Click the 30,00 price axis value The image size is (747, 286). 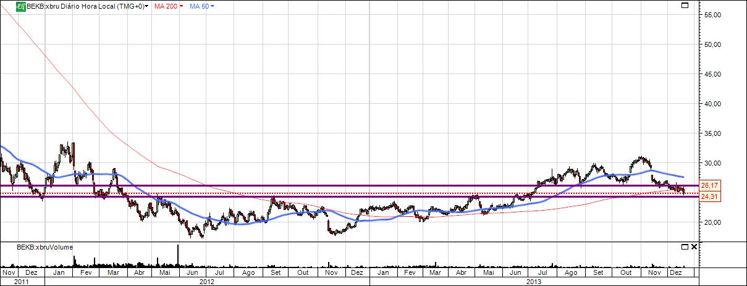713,163
